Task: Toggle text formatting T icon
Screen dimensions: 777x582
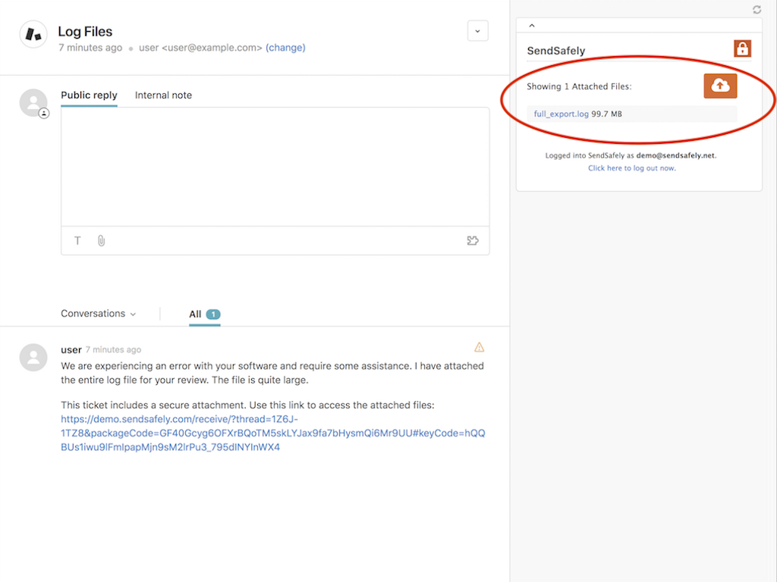Action: (77, 241)
